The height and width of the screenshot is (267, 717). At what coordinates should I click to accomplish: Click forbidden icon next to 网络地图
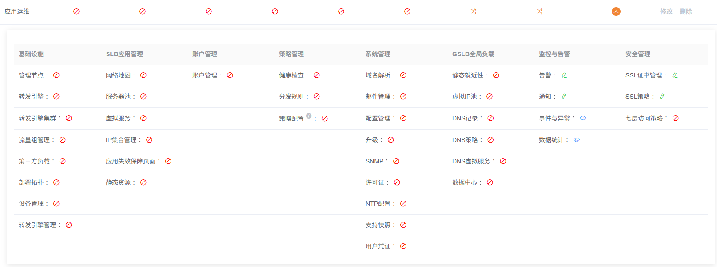click(143, 75)
